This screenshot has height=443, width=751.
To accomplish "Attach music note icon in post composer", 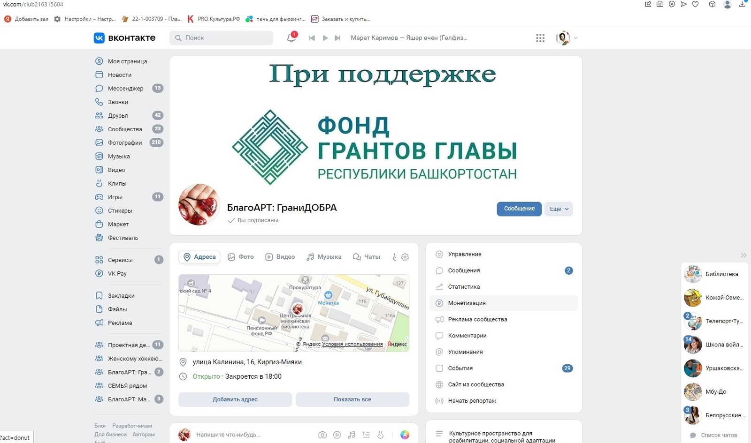I will point(351,435).
